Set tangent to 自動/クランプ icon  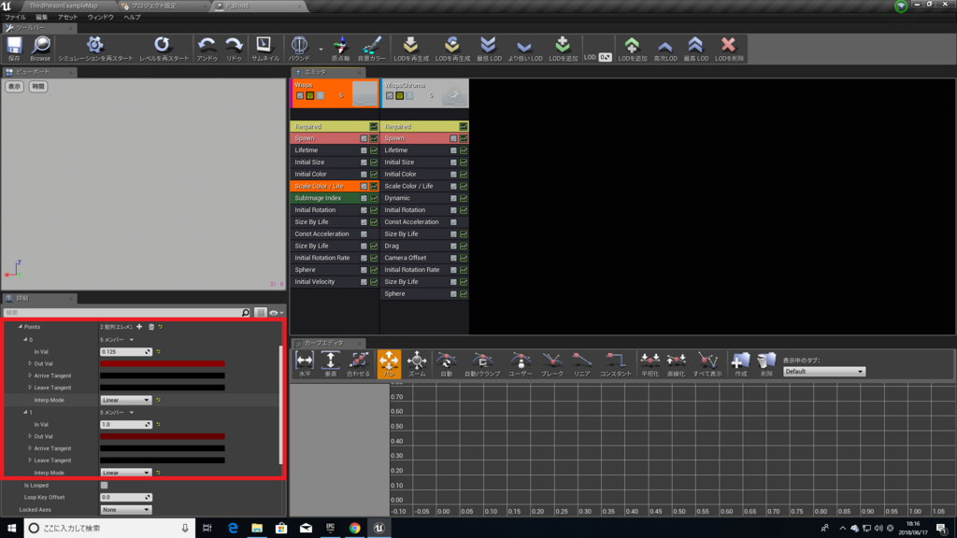pyautogui.click(x=482, y=364)
